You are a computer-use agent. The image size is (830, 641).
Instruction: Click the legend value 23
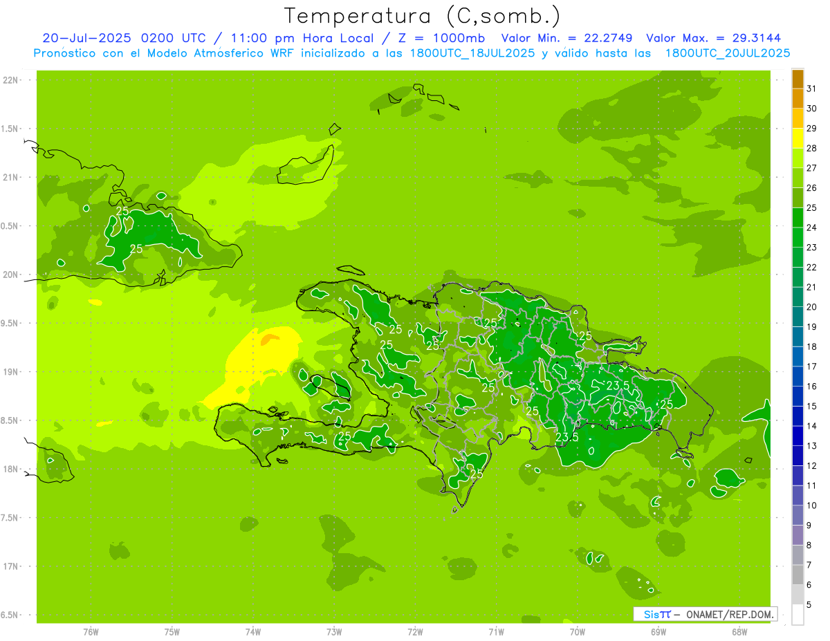point(812,248)
